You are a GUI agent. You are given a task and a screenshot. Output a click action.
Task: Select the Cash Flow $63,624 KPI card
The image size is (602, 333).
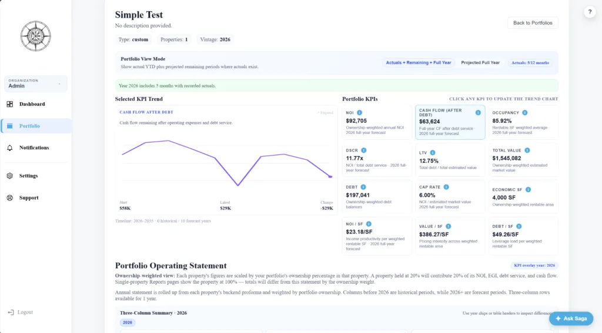point(450,122)
